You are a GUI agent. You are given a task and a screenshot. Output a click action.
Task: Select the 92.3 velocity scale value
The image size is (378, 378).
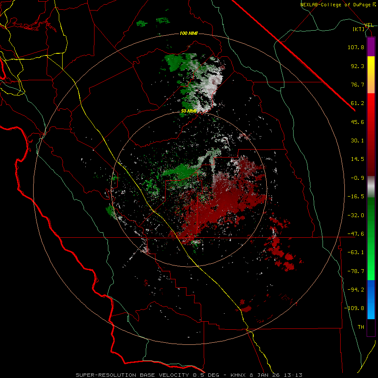[x=357, y=66]
